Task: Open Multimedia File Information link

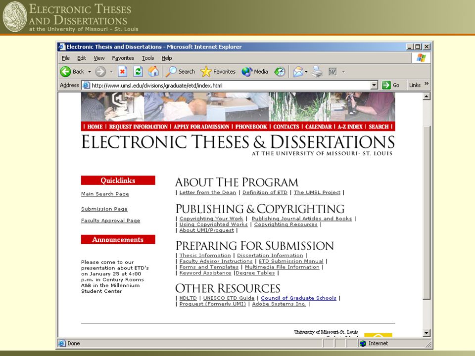Action: click(282, 267)
